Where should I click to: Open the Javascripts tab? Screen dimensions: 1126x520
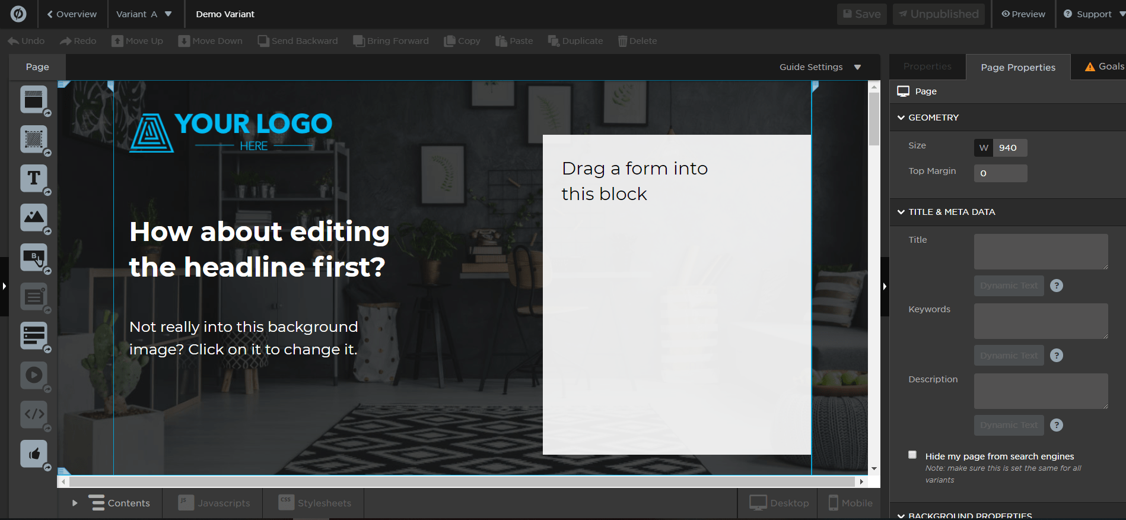[214, 503]
